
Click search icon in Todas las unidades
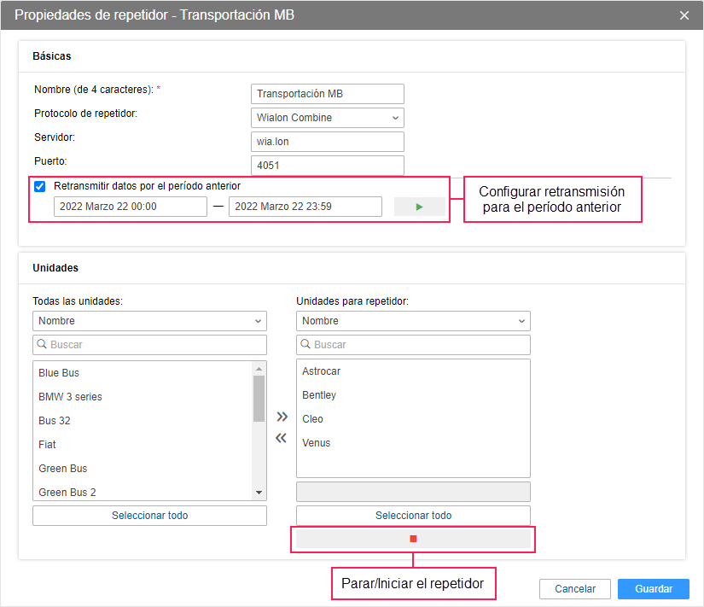coord(42,345)
